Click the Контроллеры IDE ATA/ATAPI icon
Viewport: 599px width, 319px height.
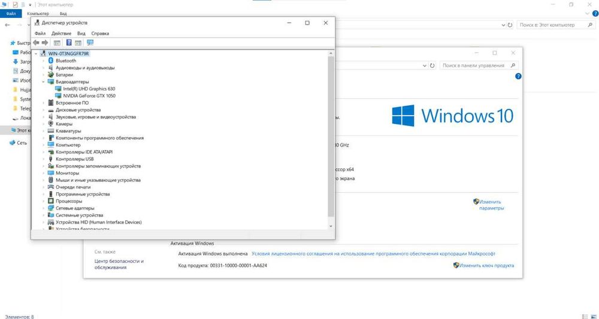pyautogui.click(x=51, y=152)
